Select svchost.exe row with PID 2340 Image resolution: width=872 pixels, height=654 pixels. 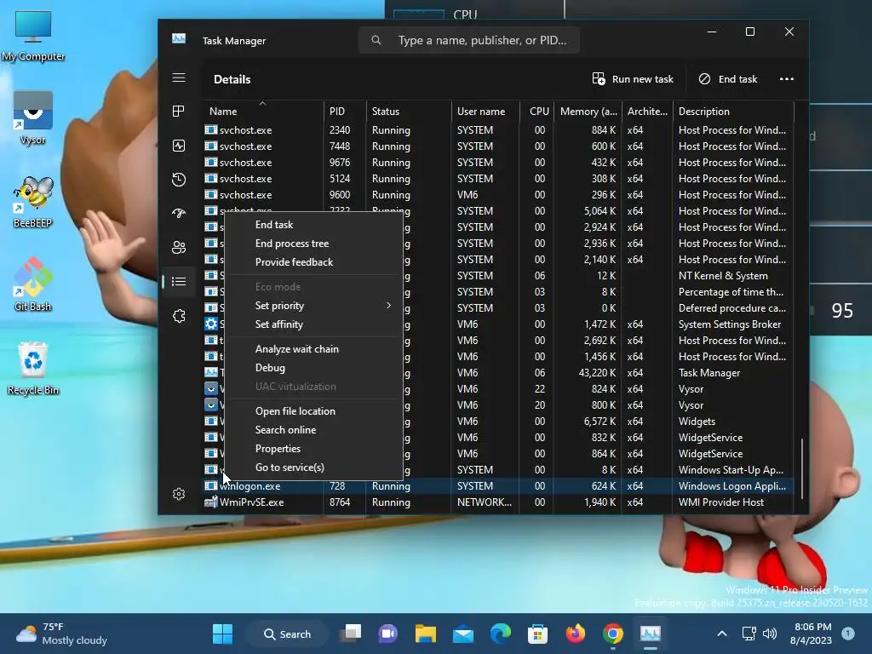[498, 130]
